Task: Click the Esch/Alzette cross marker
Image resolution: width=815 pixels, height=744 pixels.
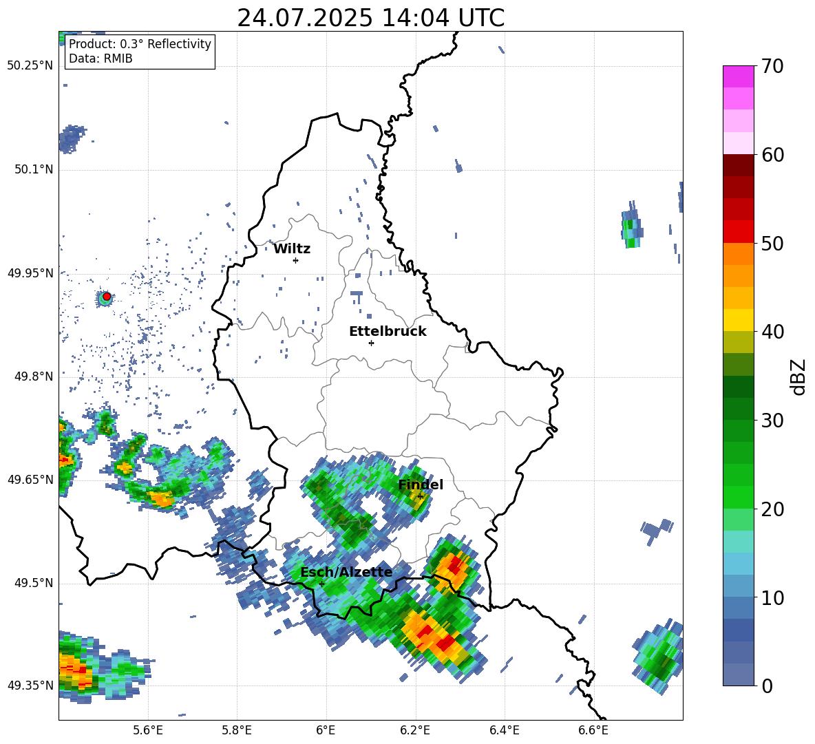Action: [x=321, y=584]
